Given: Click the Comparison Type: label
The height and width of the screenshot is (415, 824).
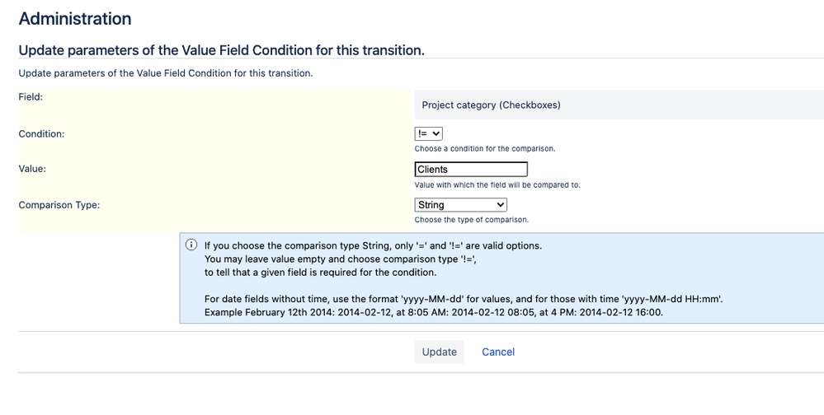Looking at the screenshot, I should [x=59, y=204].
